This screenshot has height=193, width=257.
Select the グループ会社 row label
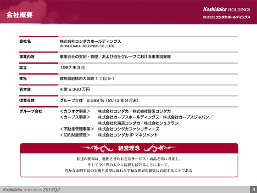(x=31, y=111)
